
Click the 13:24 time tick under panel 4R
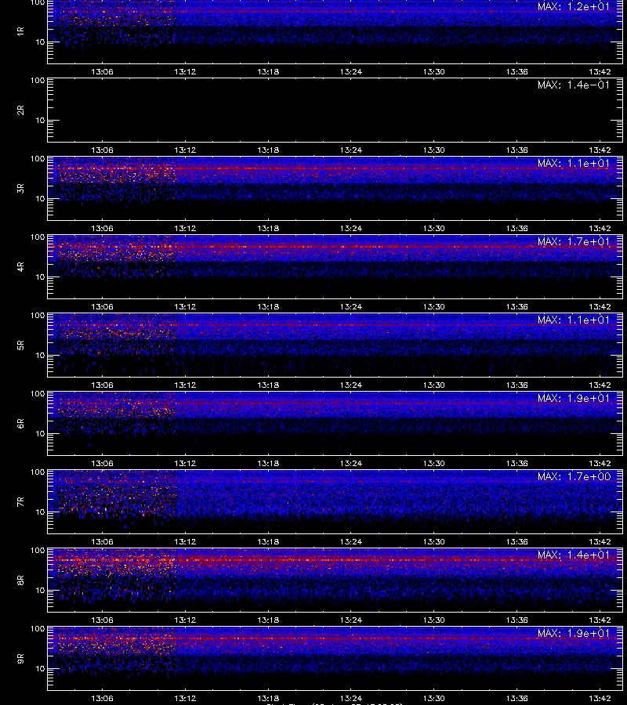pyautogui.click(x=351, y=306)
